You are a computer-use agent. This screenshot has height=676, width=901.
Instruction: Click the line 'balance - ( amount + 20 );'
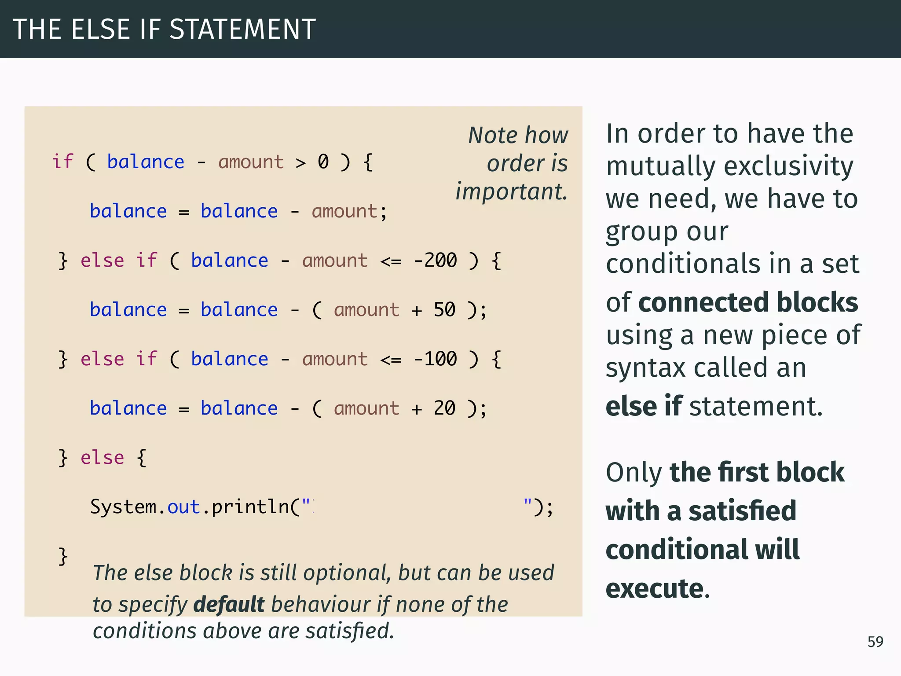[289, 408]
